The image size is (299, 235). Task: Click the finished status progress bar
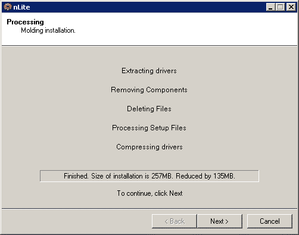(x=149, y=176)
